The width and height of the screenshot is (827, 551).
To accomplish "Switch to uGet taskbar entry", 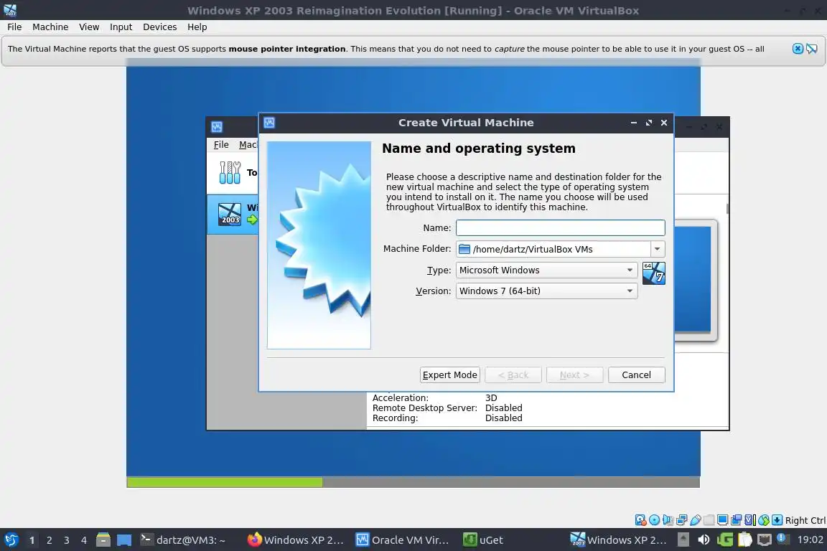I will point(483,540).
